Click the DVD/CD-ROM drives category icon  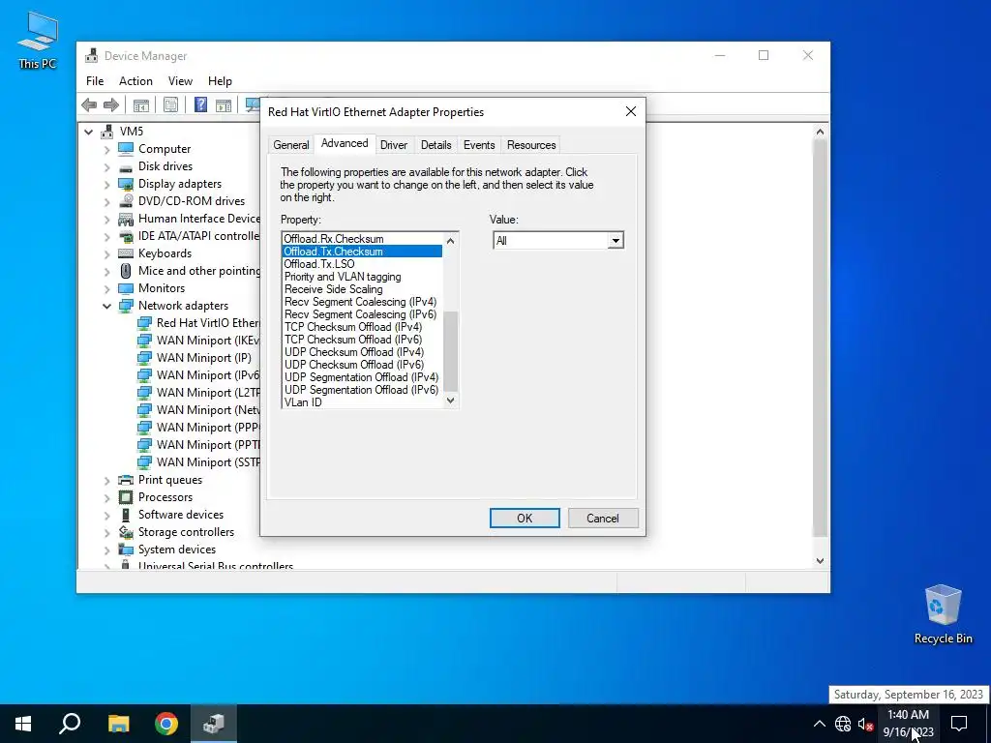click(127, 201)
